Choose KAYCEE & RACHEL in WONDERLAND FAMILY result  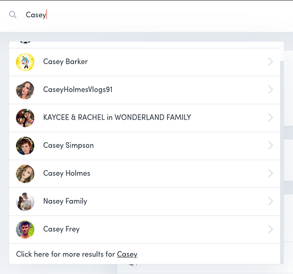point(145,118)
